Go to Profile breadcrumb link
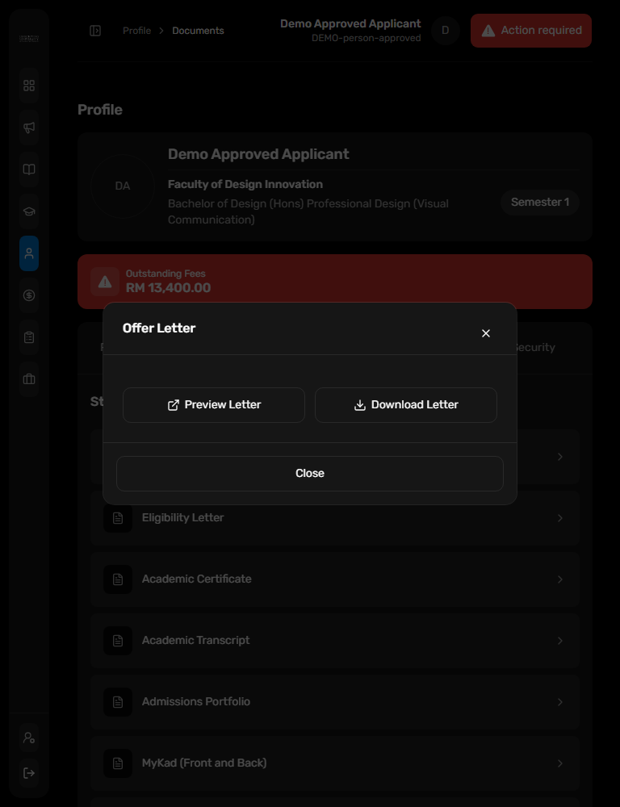This screenshot has width=620, height=807. point(136,31)
